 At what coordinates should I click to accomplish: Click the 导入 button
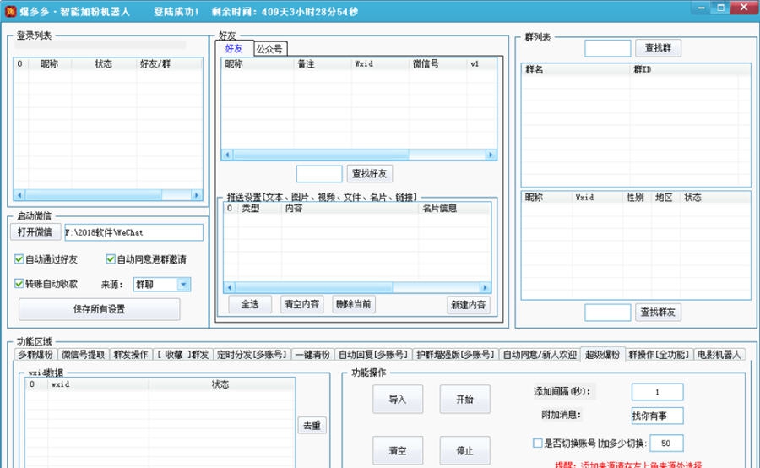click(x=398, y=399)
